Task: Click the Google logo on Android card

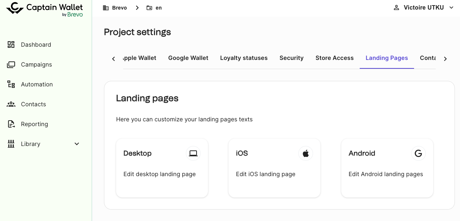Action: [418, 153]
